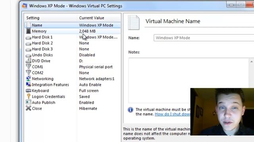The height and width of the screenshot is (142, 254).
Task: Open the Integration Features icon
Action: coord(29,84)
